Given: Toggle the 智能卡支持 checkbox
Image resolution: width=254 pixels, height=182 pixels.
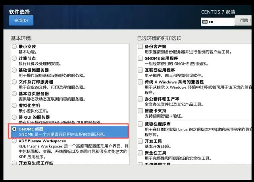Looking at the screenshot, I should [x=140, y=111].
